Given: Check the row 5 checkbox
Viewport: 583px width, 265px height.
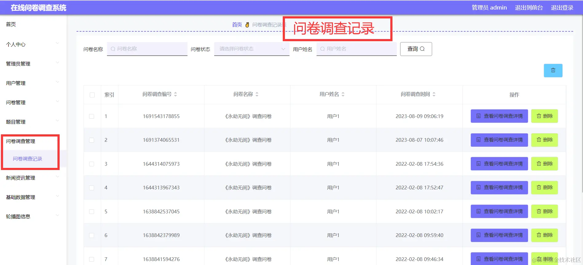Looking at the screenshot, I should (92, 212).
